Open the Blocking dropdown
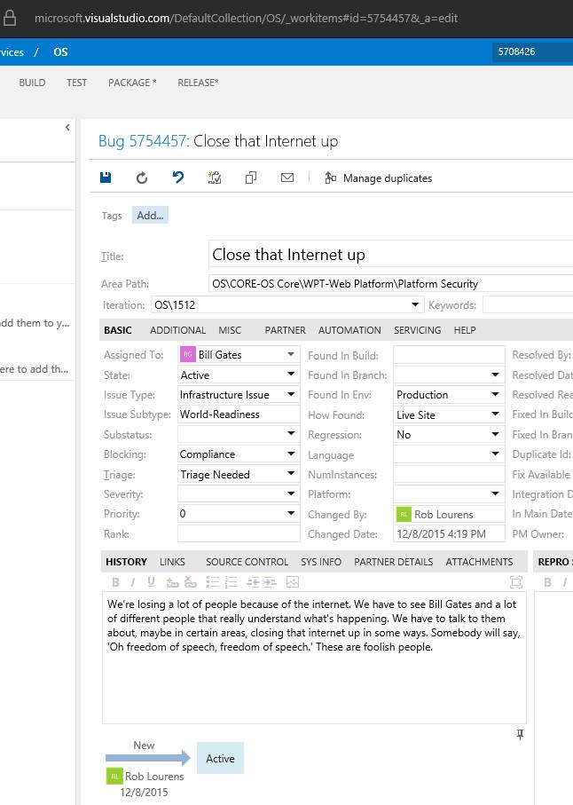Screen dimensions: 573x805 291,454
